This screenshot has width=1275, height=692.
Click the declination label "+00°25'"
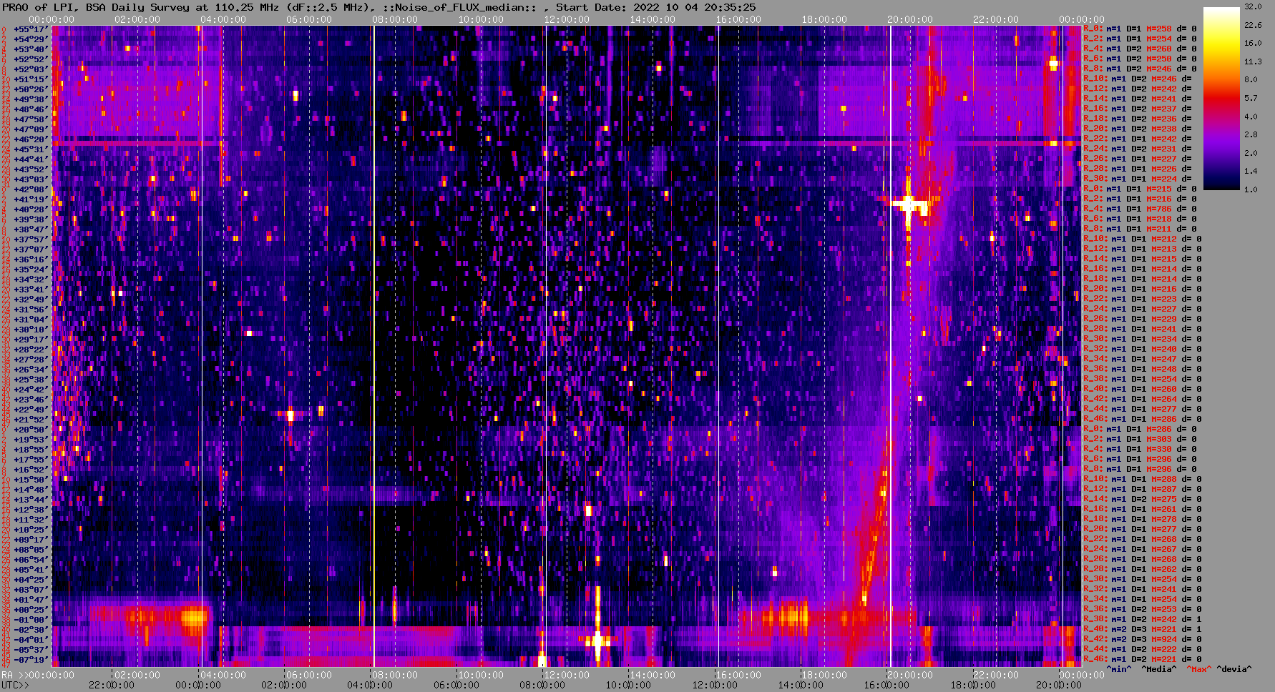(x=30, y=609)
